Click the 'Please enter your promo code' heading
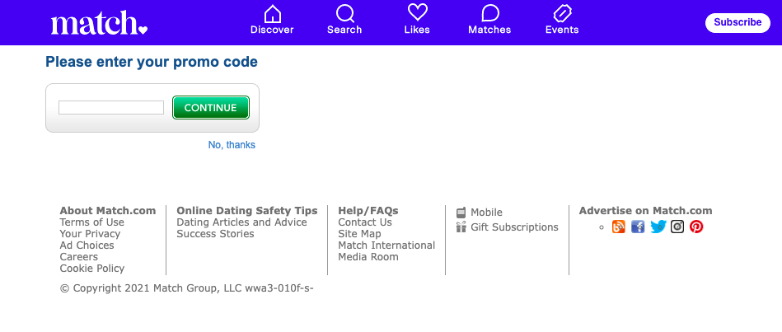This screenshot has width=782, height=332. click(x=152, y=62)
